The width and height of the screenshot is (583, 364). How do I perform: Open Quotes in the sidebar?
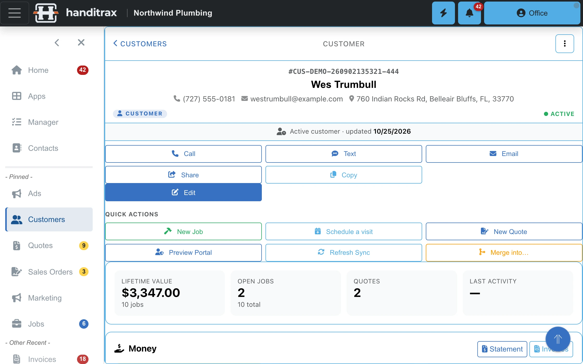point(49,245)
